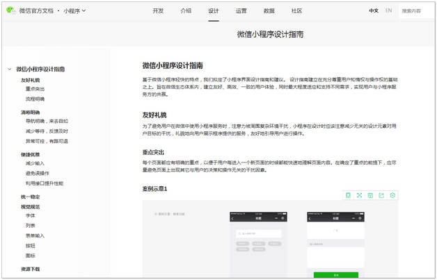Click 微信官方文档 header link
Viewport: 437px width, 280px height.
[36, 11]
